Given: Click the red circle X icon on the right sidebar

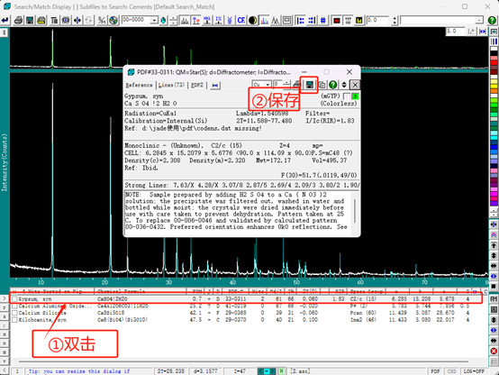Looking at the screenshot, I should (x=494, y=351).
